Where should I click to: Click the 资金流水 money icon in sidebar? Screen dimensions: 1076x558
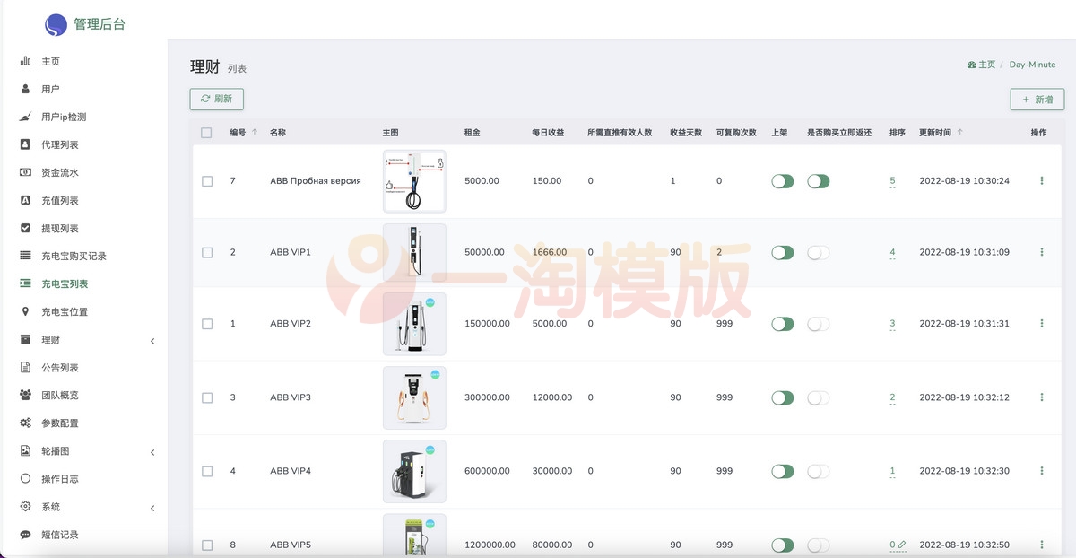point(25,172)
